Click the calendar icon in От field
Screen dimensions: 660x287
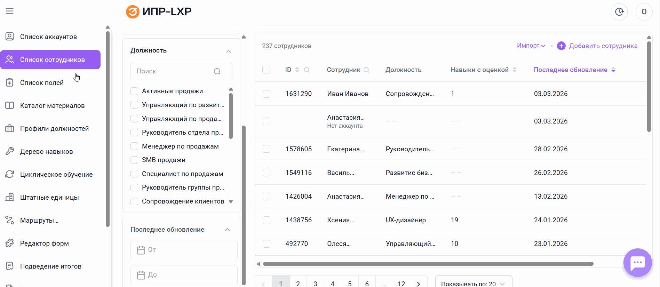tap(141, 250)
